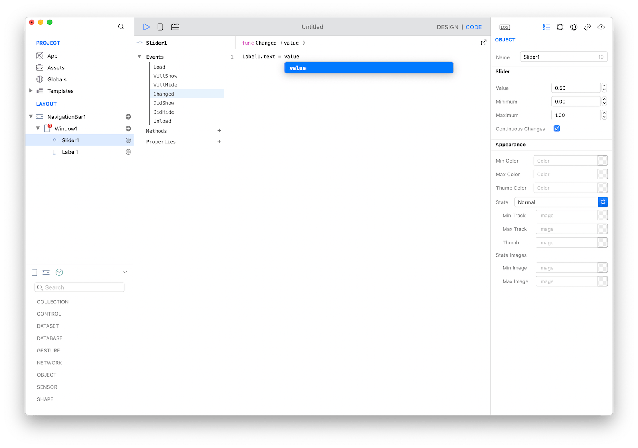Image resolution: width=638 pixels, height=448 pixels.
Task: Switch to DESIGN view
Action: tap(447, 27)
